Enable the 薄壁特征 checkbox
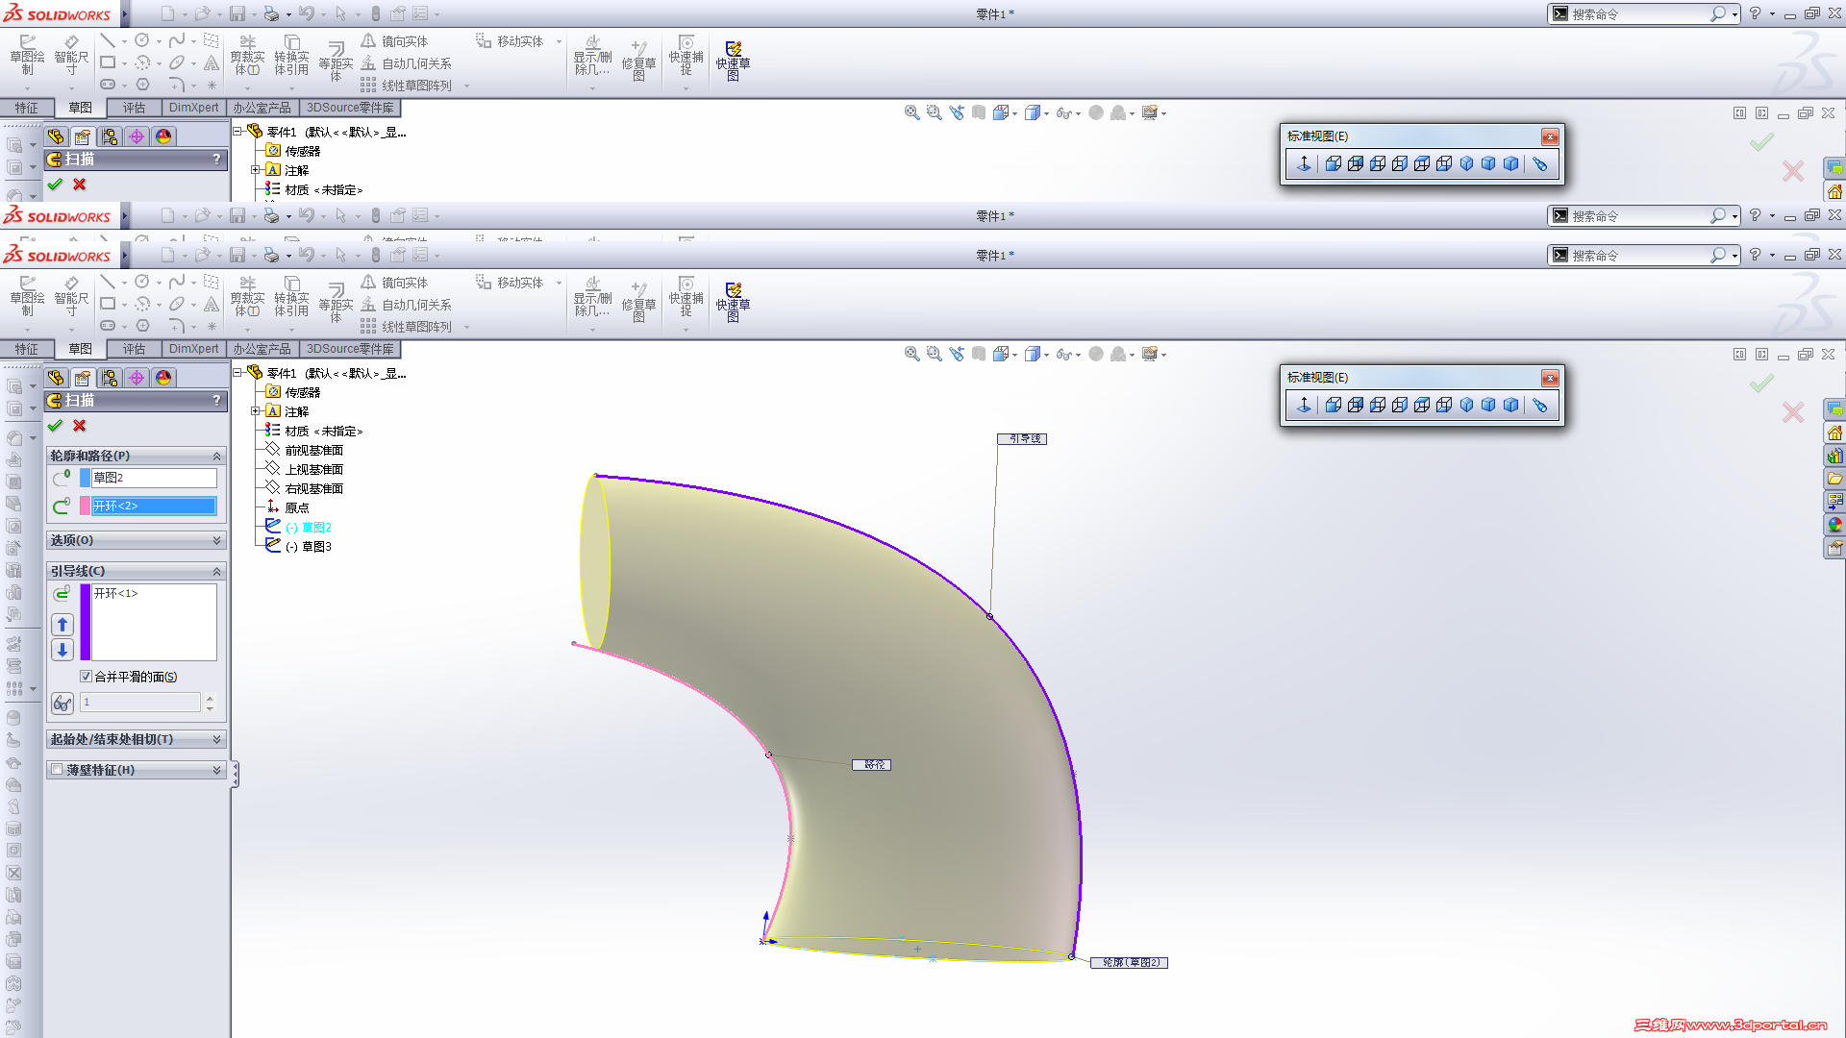The image size is (1846, 1038). pos(58,770)
